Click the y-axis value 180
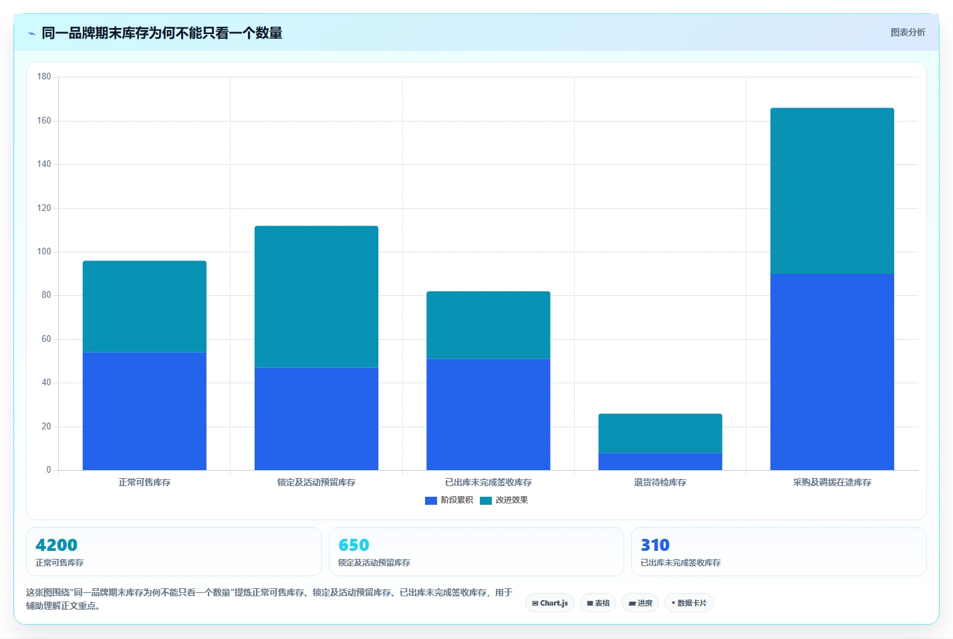The width and height of the screenshot is (953, 639). click(44, 77)
